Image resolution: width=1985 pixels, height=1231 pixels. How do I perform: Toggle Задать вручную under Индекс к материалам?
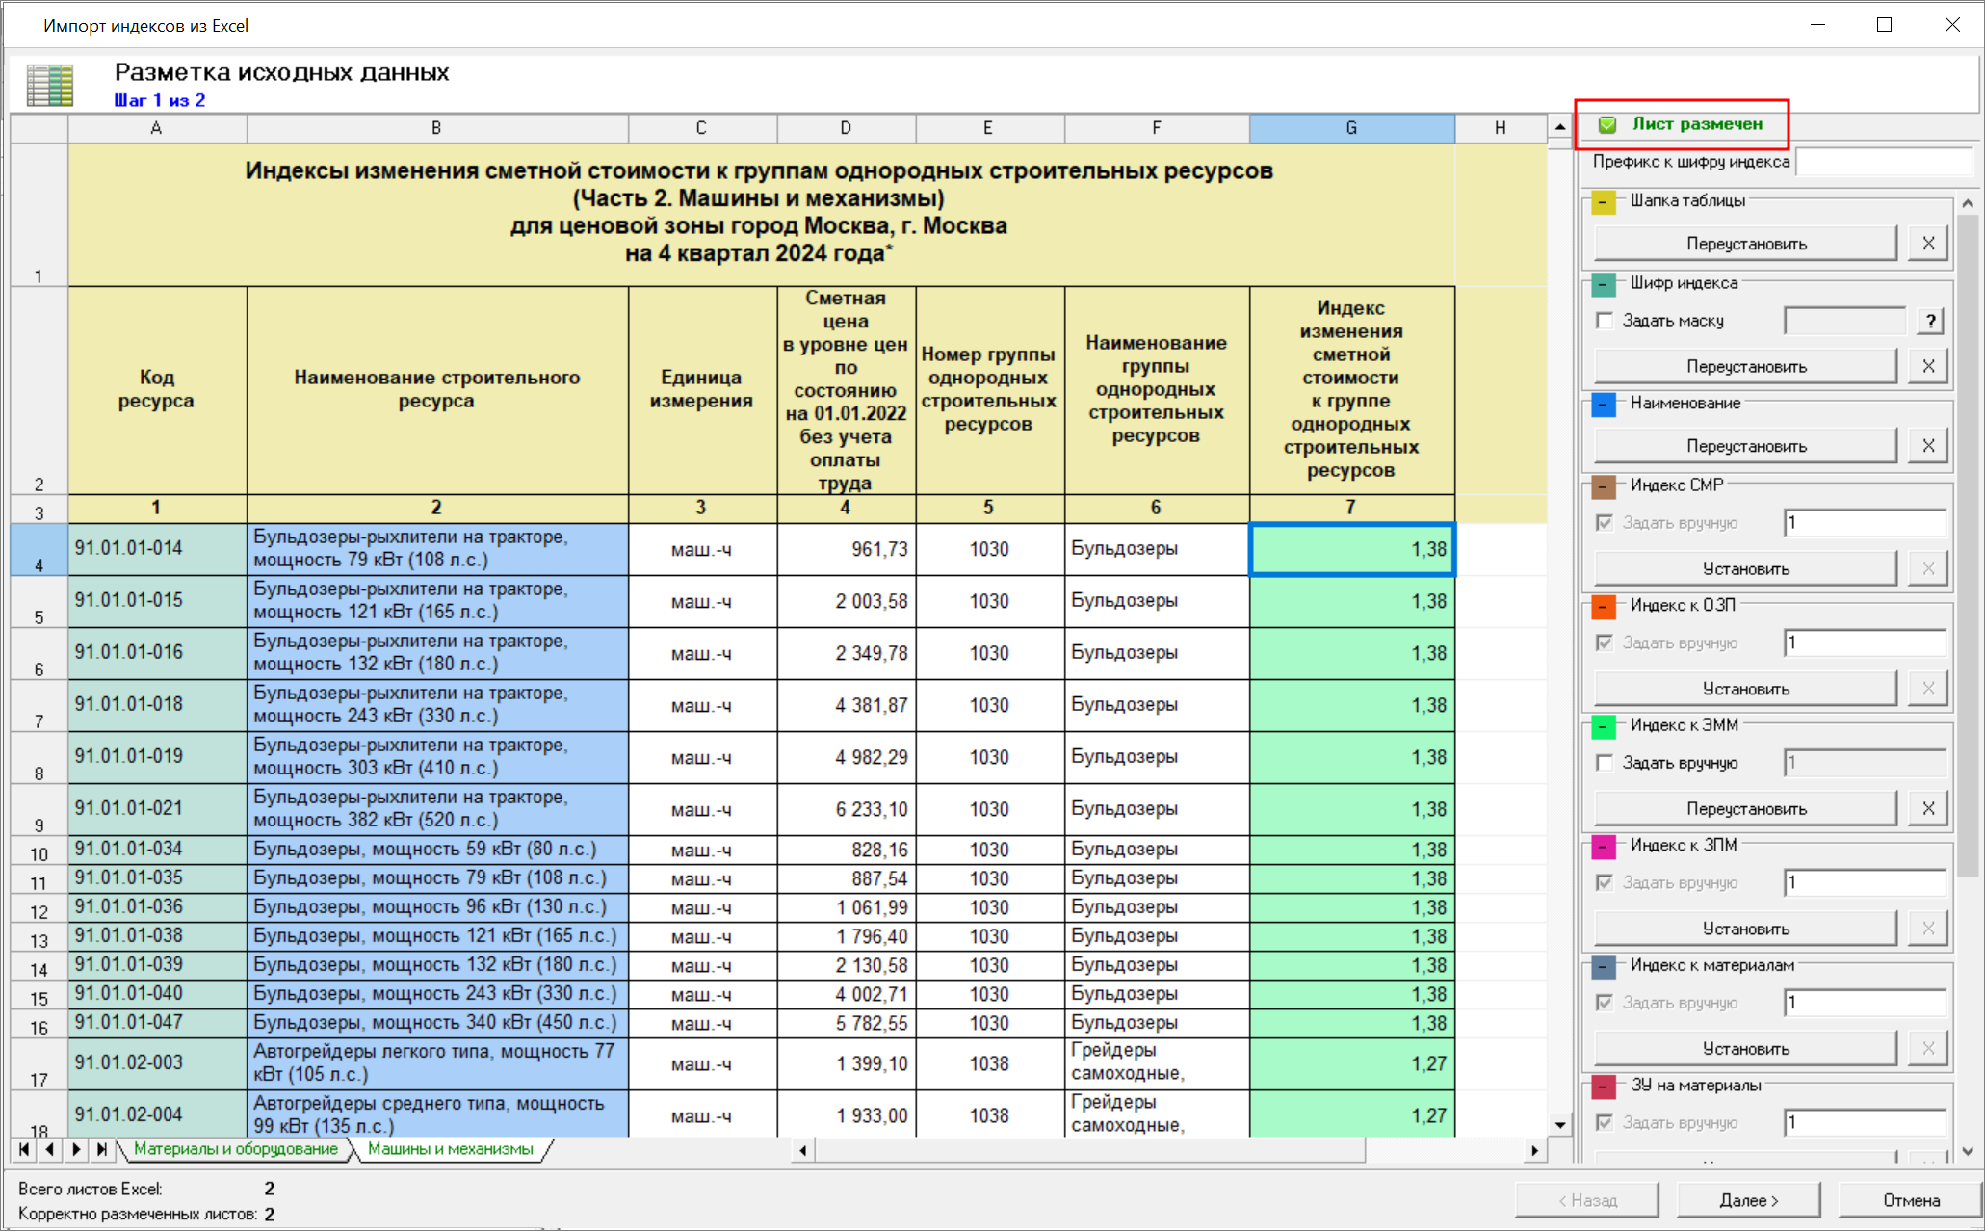1605,1003
